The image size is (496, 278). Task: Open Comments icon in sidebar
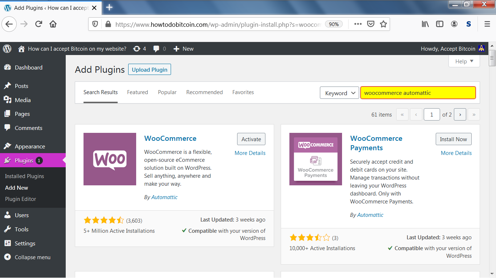click(7, 128)
